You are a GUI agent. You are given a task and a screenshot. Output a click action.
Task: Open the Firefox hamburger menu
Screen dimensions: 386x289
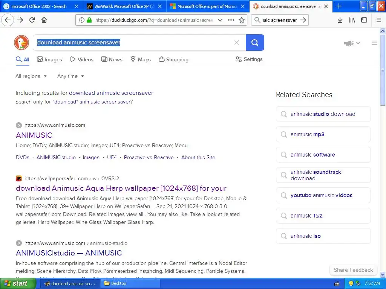click(x=378, y=20)
